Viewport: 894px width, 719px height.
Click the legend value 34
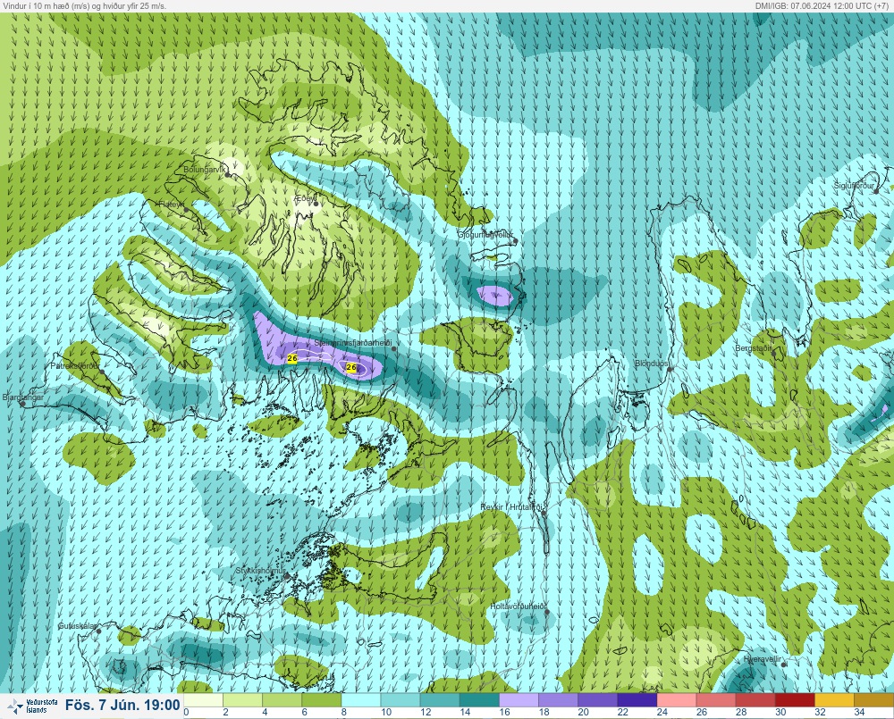pyautogui.click(x=859, y=712)
